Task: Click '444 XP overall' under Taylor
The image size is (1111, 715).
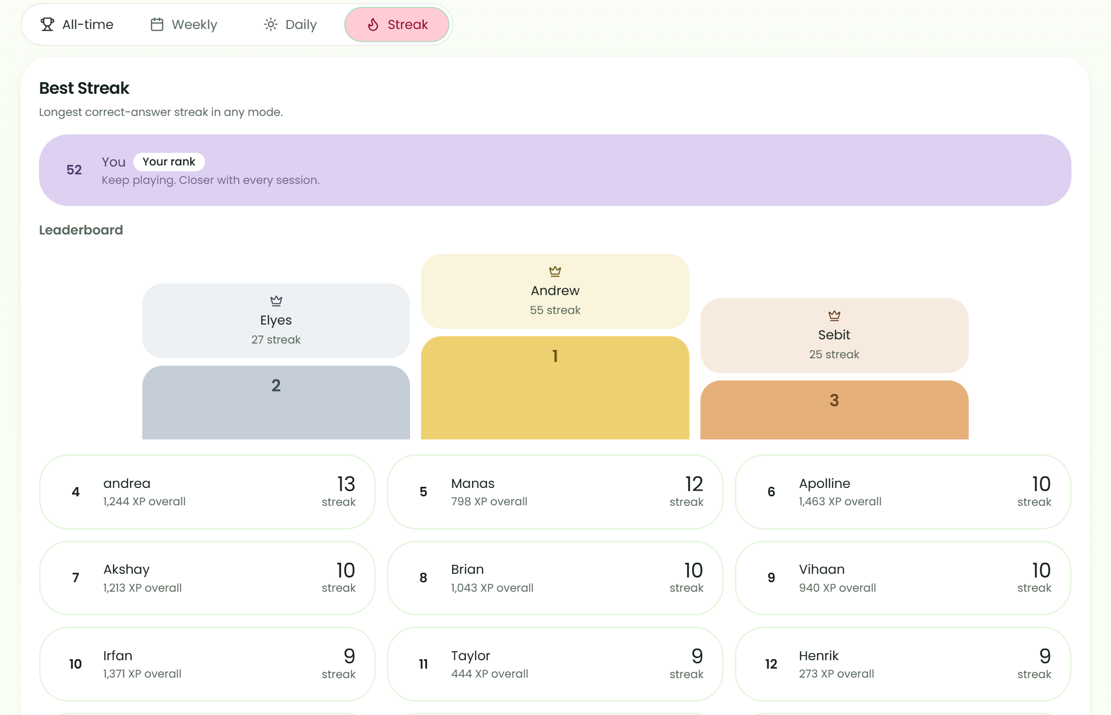Action: click(x=490, y=674)
